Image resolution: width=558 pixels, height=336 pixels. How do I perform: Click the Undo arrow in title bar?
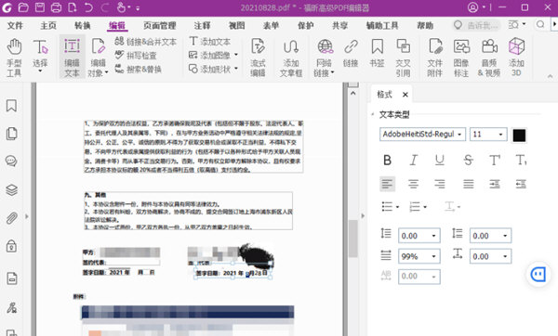88,7
